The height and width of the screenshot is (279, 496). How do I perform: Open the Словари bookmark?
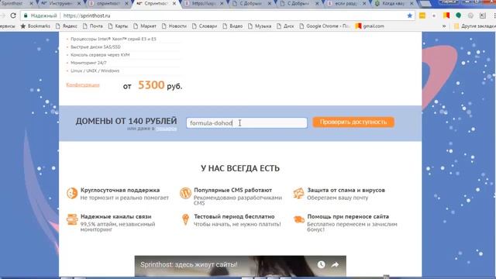click(x=205, y=26)
